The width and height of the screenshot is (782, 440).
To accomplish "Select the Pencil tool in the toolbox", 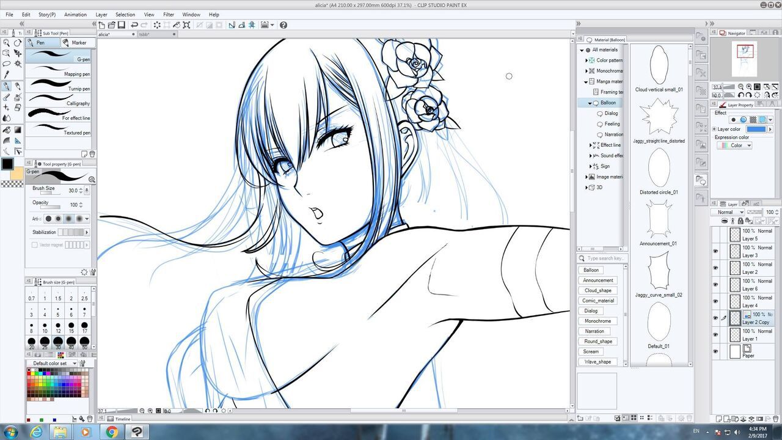I will [18, 86].
